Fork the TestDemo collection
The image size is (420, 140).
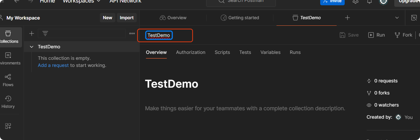[403, 35]
